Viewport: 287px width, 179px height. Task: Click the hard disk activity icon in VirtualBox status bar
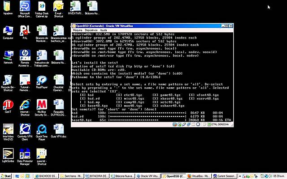(174, 124)
